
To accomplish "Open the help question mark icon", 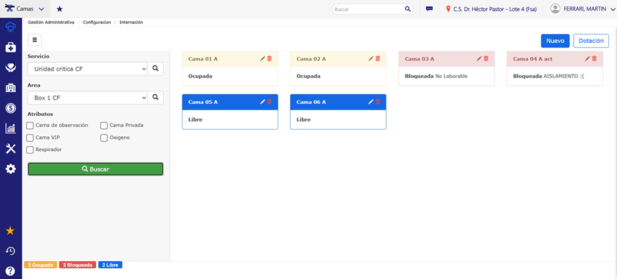I will pos(11,271).
